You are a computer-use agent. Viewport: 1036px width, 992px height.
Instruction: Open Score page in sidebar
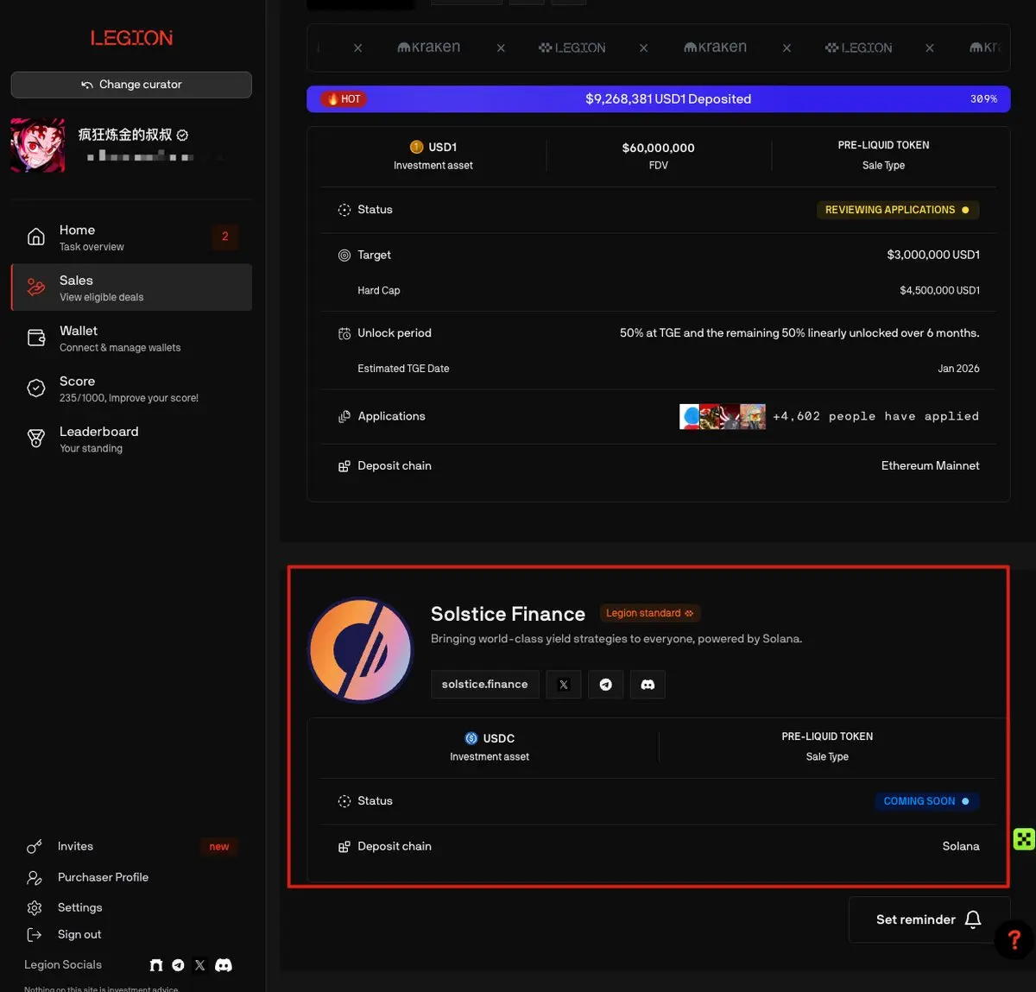pos(131,389)
